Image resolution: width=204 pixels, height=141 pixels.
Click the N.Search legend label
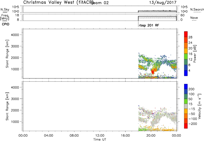point(197,9)
